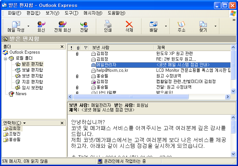238x166 pixels.
Task: Sort by attachment paperclip column header
Action: (78, 48)
